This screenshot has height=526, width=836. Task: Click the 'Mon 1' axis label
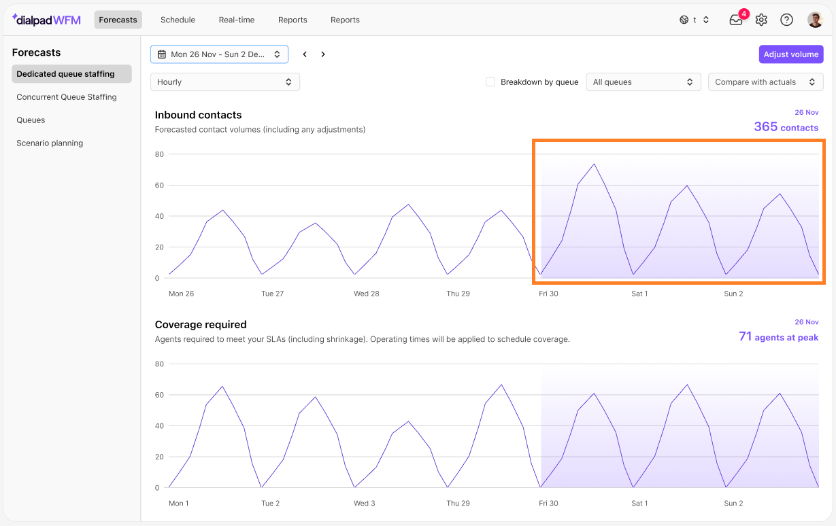179,504
